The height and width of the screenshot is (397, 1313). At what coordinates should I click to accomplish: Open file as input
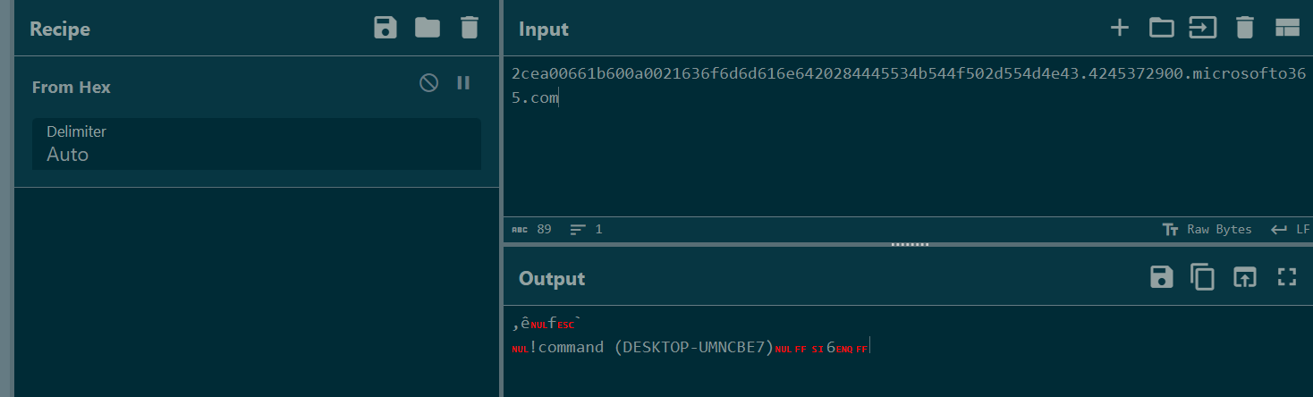pos(1202,28)
